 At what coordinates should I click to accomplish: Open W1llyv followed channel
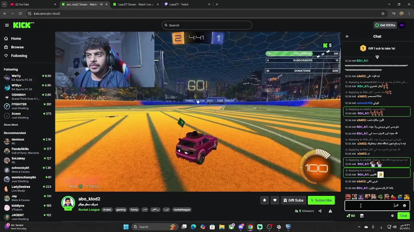click(27, 87)
